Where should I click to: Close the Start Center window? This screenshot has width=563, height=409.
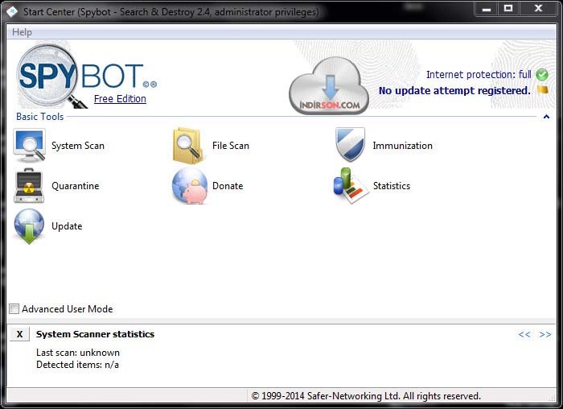538,9
